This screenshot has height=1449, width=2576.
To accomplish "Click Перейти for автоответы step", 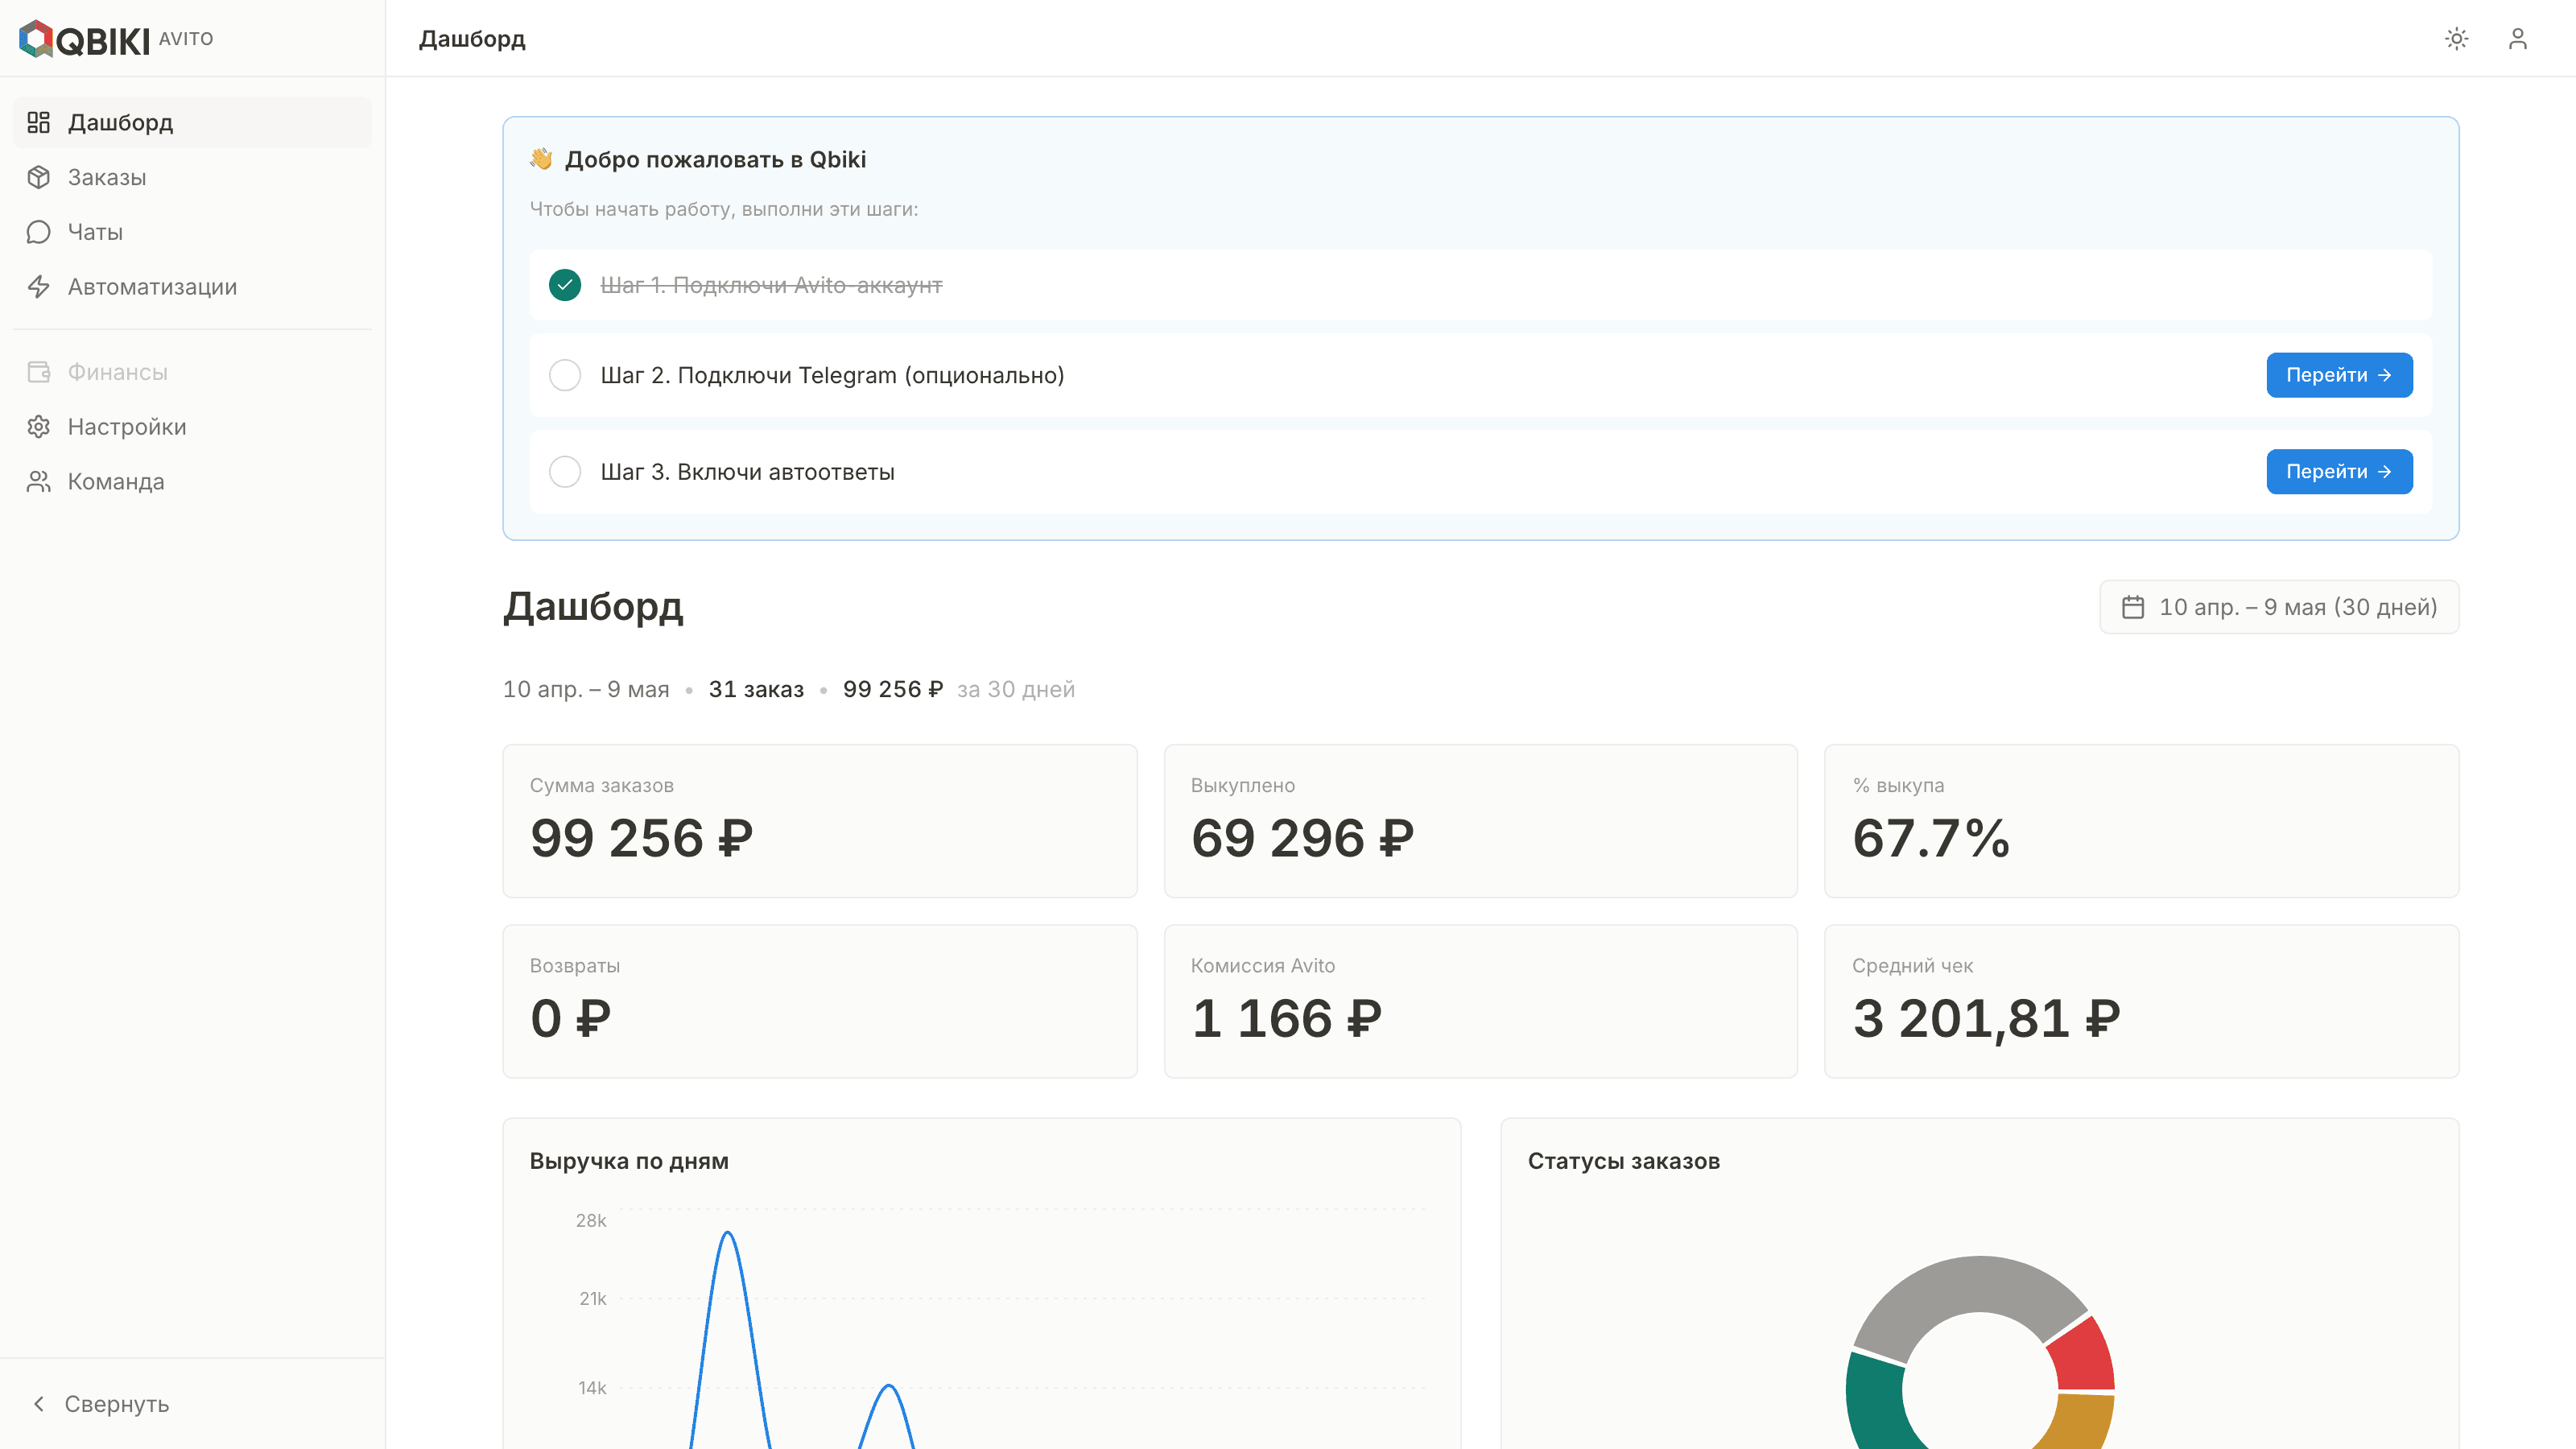I will [2339, 472].
